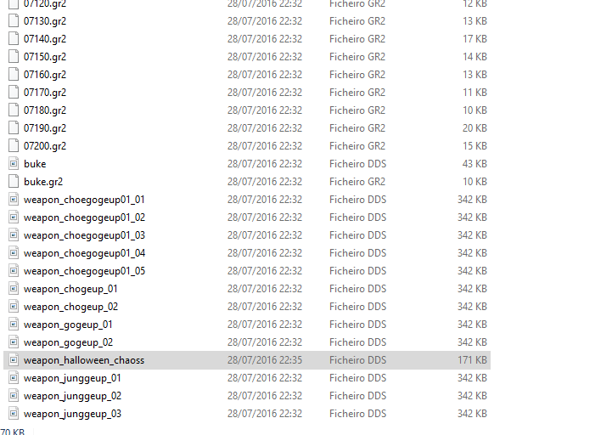Select the weapon_chogeup_02 file icon

coord(14,307)
